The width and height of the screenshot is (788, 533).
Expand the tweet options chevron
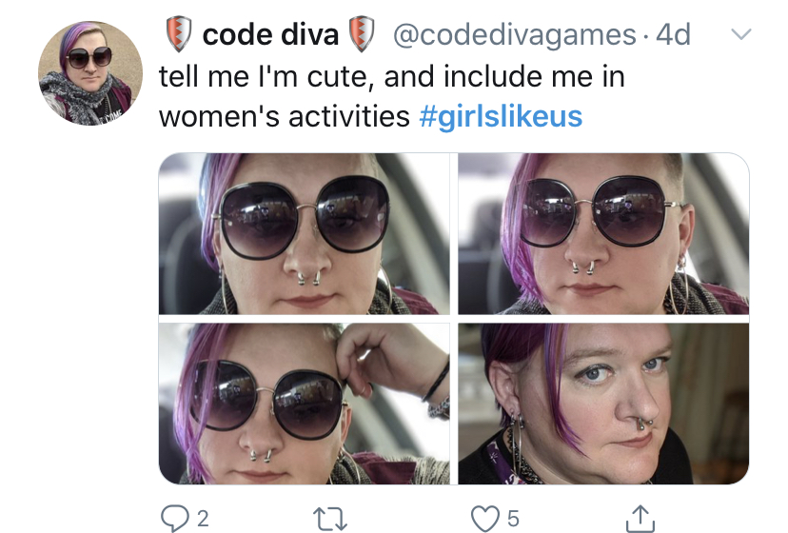click(x=740, y=34)
